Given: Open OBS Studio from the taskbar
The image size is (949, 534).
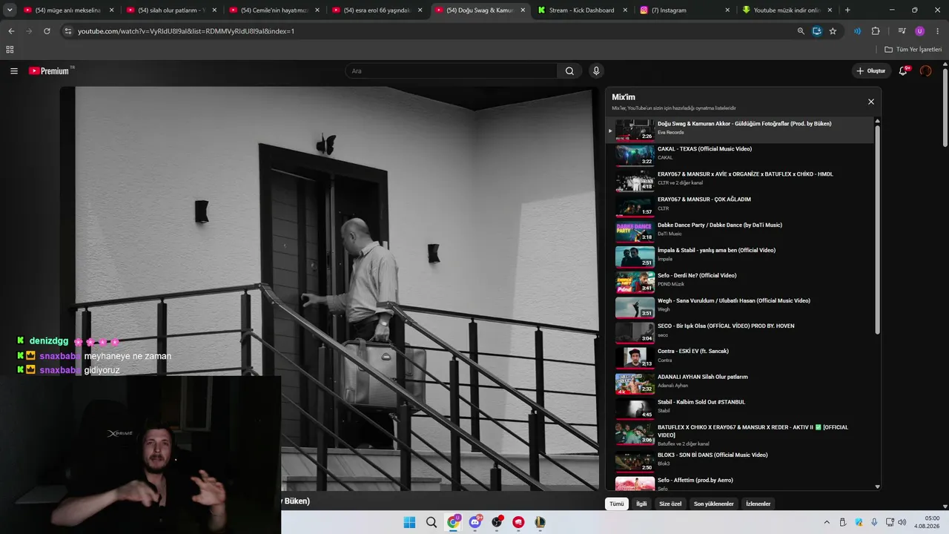Looking at the screenshot, I should point(497,522).
